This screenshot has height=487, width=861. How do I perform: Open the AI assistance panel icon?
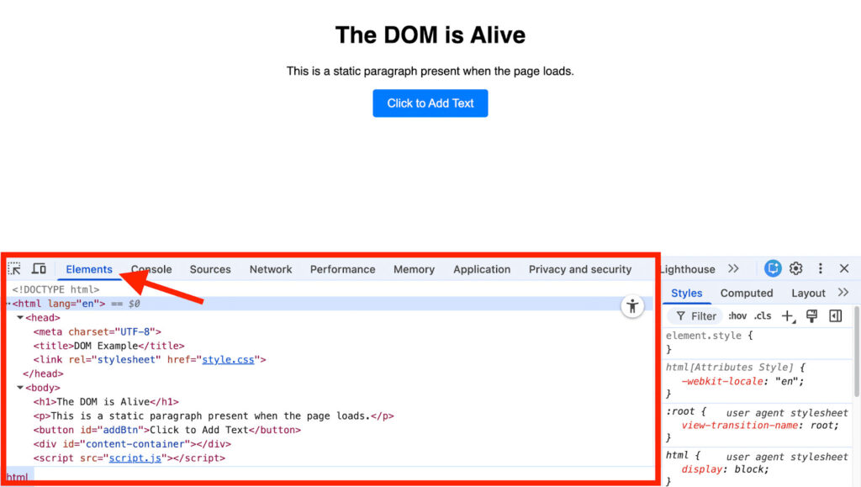pos(773,269)
